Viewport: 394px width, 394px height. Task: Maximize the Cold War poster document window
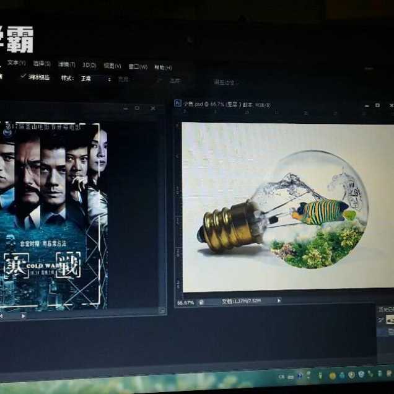pos(137,108)
